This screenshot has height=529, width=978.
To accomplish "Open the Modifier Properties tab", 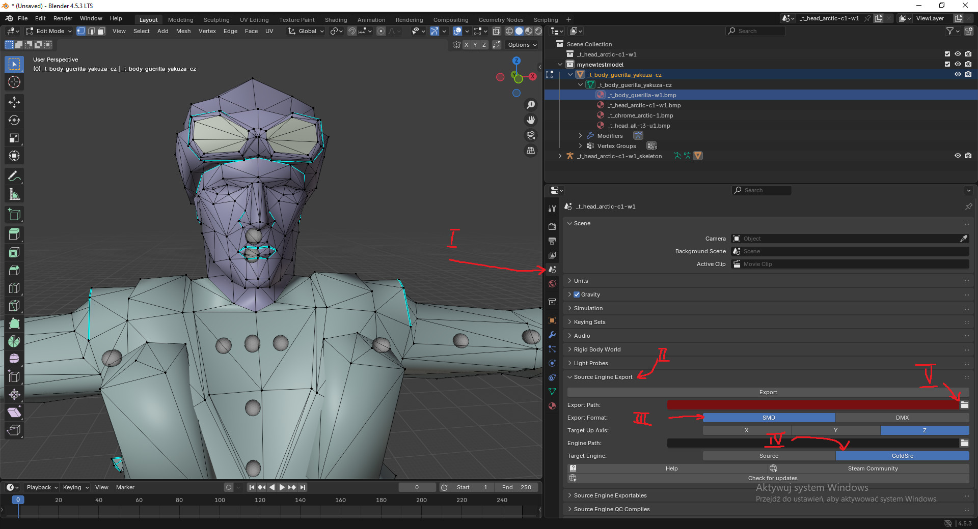I will click(x=552, y=335).
